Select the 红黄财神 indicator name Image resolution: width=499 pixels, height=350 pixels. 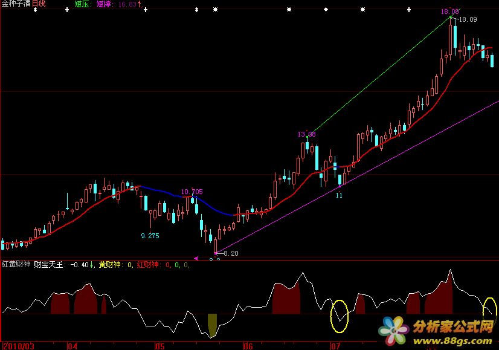point(16,264)
